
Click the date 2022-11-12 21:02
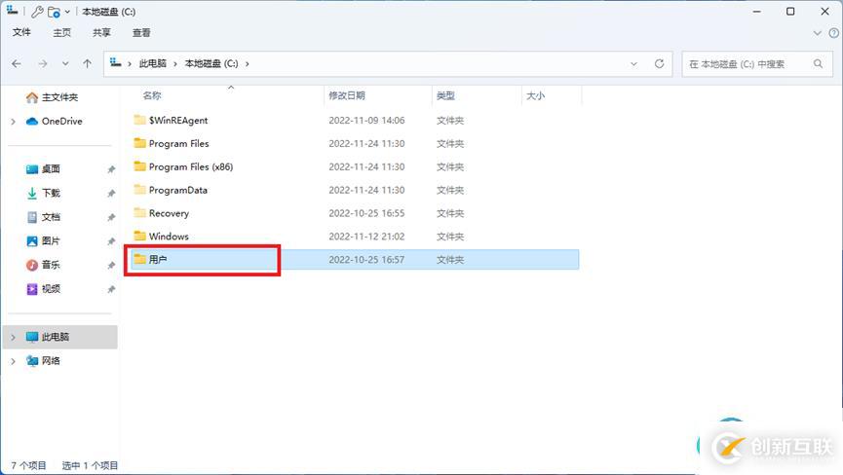pyautogui.click(x=366, y=237)
